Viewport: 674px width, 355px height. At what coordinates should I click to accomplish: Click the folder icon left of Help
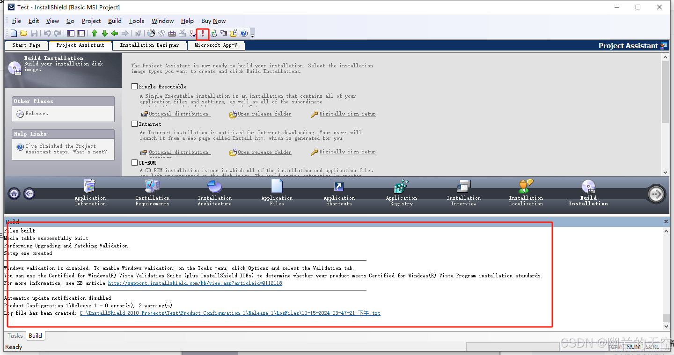coord(234,33)
